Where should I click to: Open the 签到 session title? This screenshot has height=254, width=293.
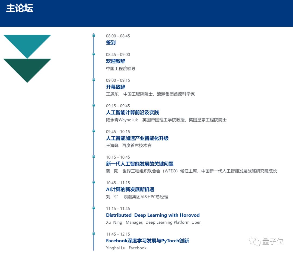click(111, 43)
